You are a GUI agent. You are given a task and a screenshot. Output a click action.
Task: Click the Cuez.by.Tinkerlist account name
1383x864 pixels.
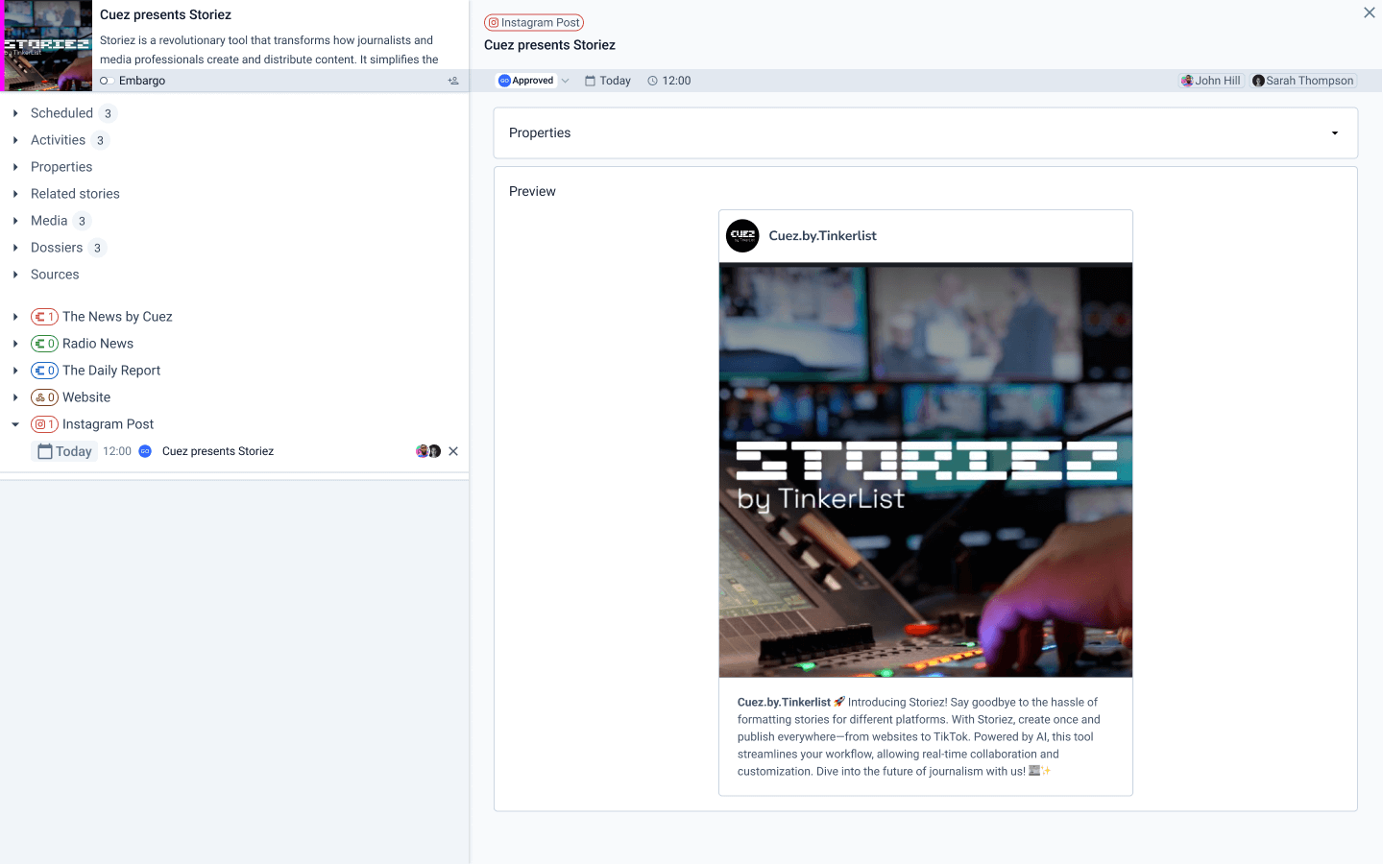(x=822, y=236)
